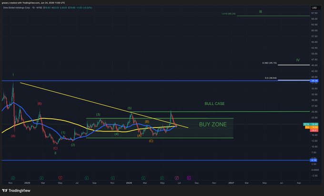This screenshot has width=324, height=196.
Task: Select the 0.382 (45.15) Fibonacci label
Action: (270, 63)
